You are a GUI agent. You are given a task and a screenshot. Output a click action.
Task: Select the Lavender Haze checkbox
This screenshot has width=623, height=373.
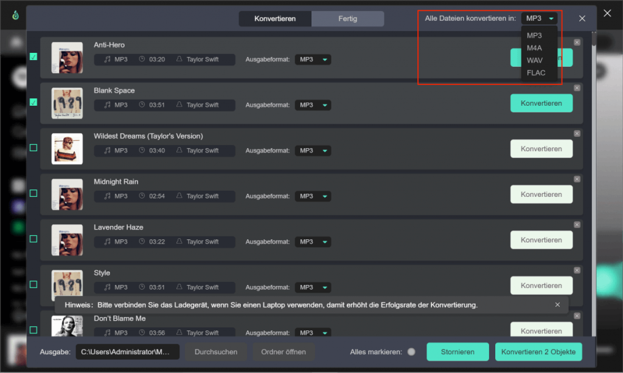click(x=34, y=239)
